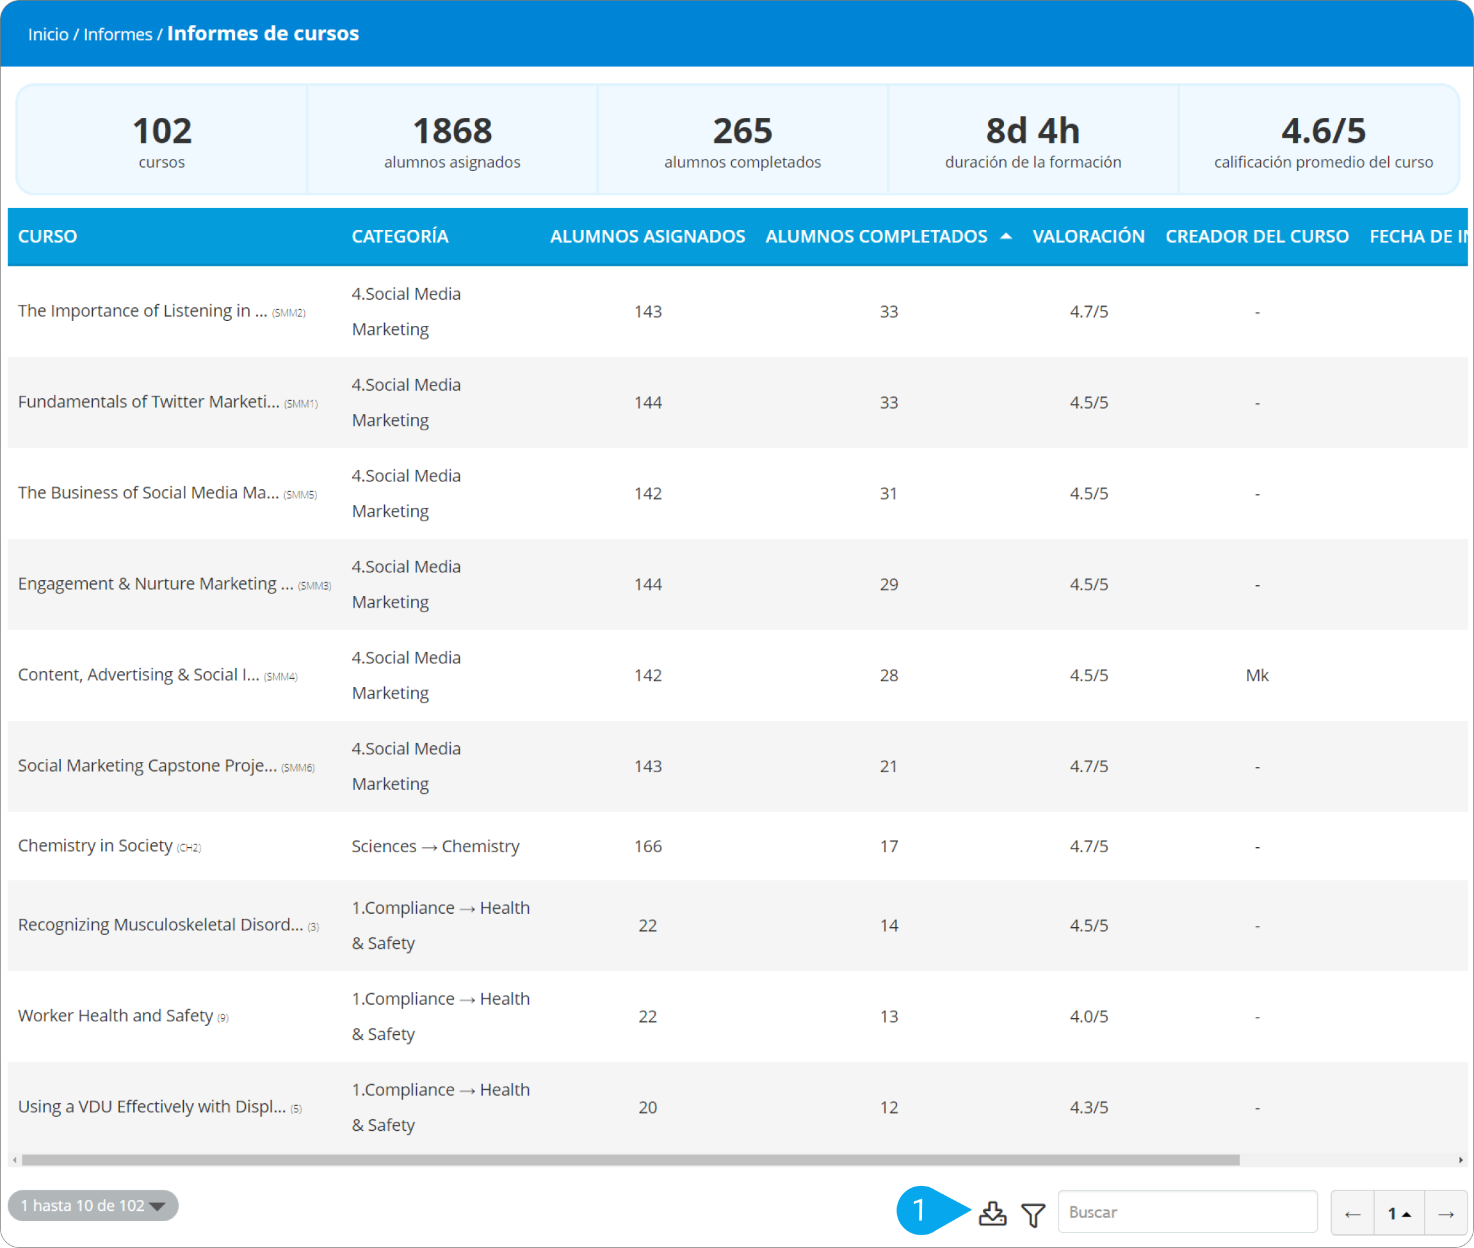Click completed value 31 in Business of Social Media row
The width and height of the screenshot is (1474, 1248).
coord(889,493)
